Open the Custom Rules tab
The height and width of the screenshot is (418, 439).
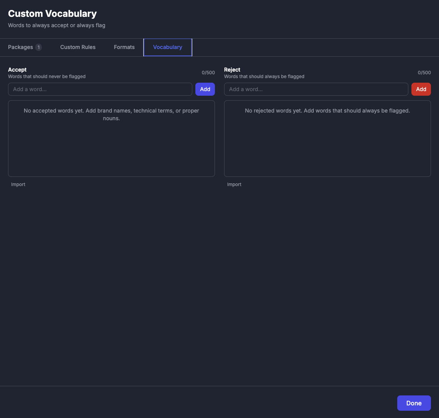(x=78, y=47)
